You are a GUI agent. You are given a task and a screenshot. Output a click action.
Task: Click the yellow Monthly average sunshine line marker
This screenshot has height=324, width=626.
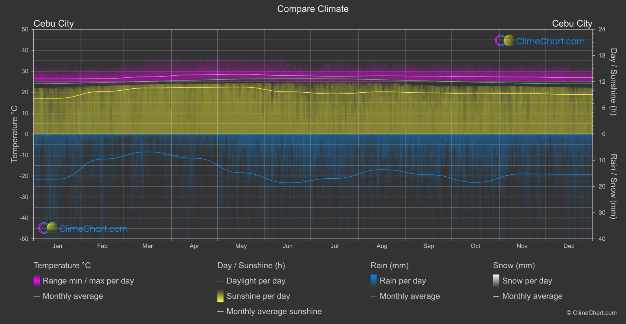click(220, 312)
